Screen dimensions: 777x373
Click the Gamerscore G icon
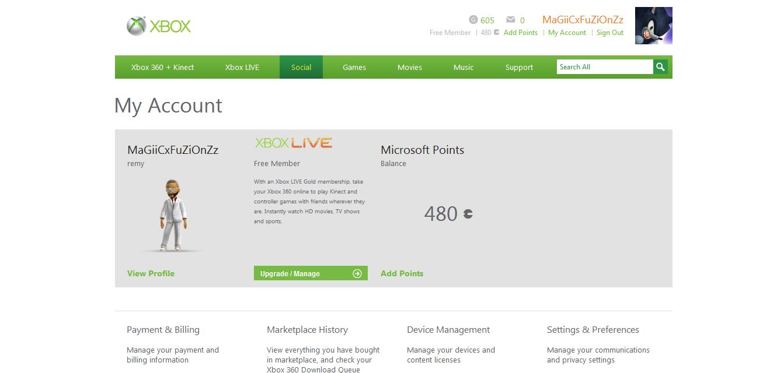click(473, 20)
